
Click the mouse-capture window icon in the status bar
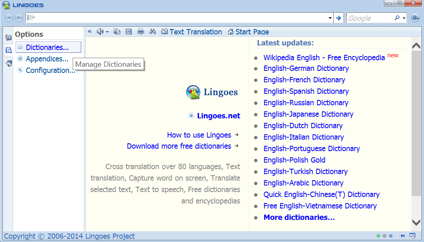(x=413, y=236)
